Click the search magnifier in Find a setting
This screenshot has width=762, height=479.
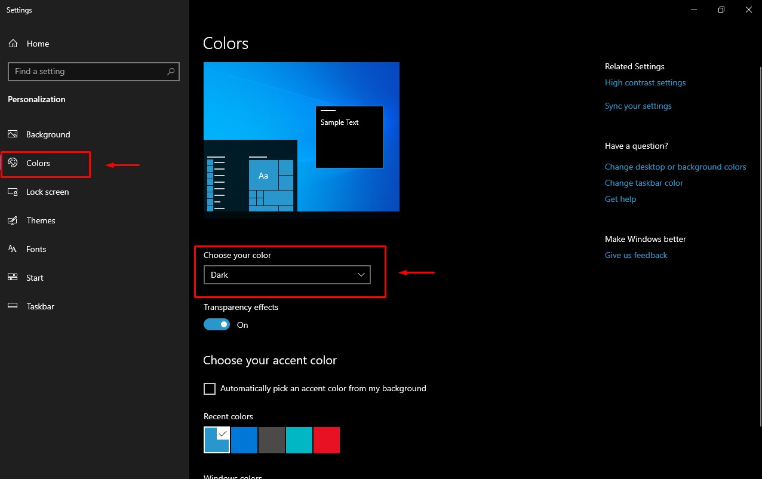[172, 71]
